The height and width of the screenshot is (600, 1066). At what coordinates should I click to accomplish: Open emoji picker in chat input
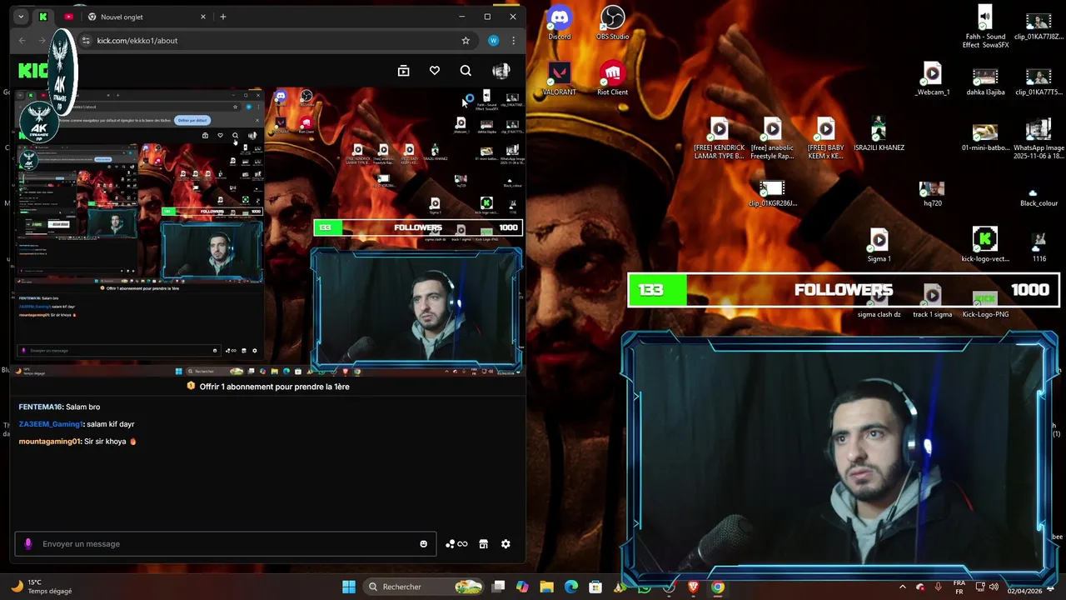(423, 544)
